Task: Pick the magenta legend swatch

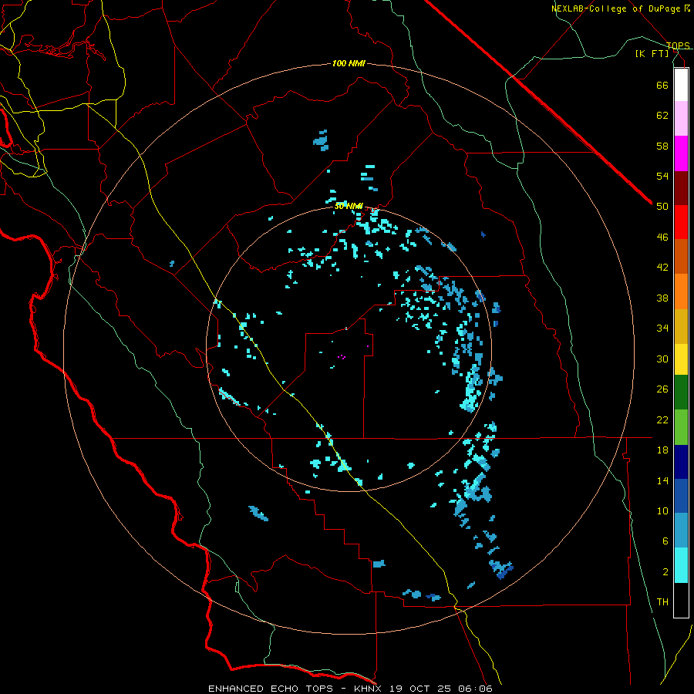Action: click(681, 153)
